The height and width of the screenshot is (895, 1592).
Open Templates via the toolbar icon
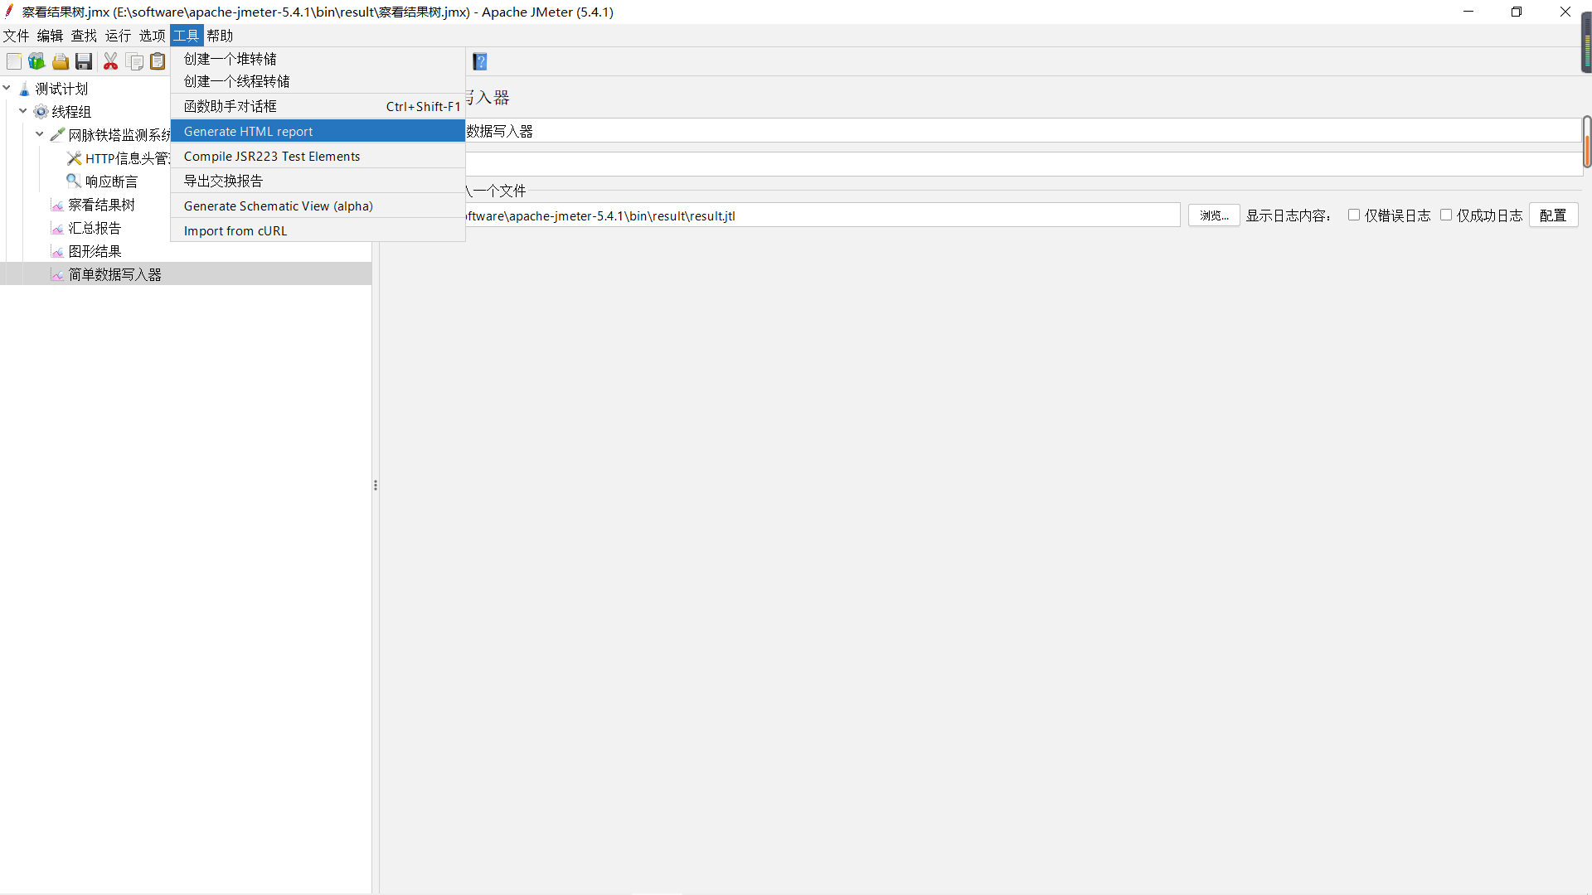point(36,61)
